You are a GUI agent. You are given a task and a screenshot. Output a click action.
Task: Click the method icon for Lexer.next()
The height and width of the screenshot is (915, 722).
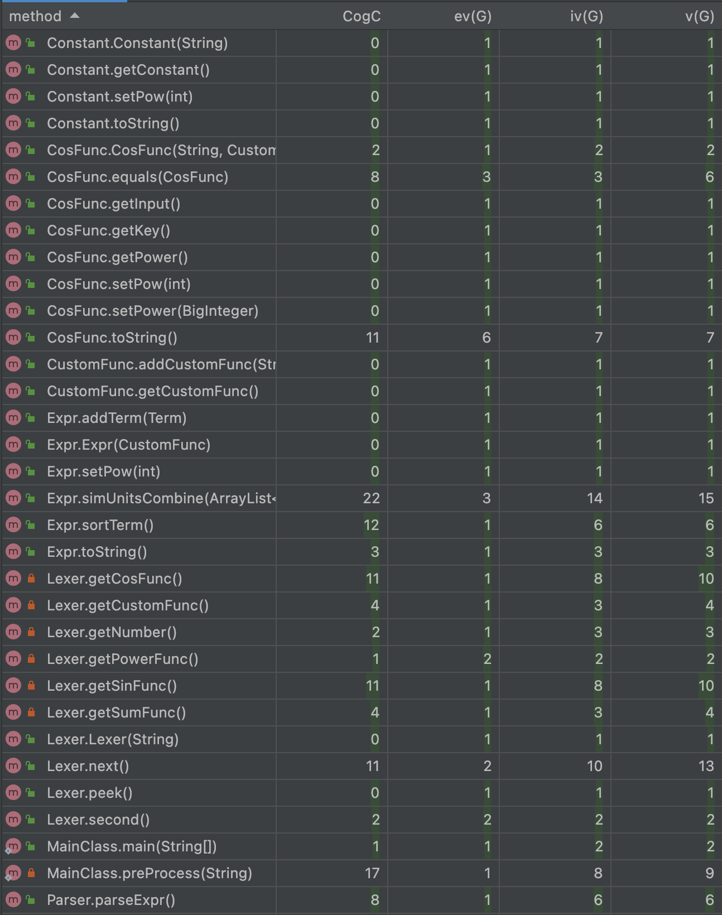point(13,766)
